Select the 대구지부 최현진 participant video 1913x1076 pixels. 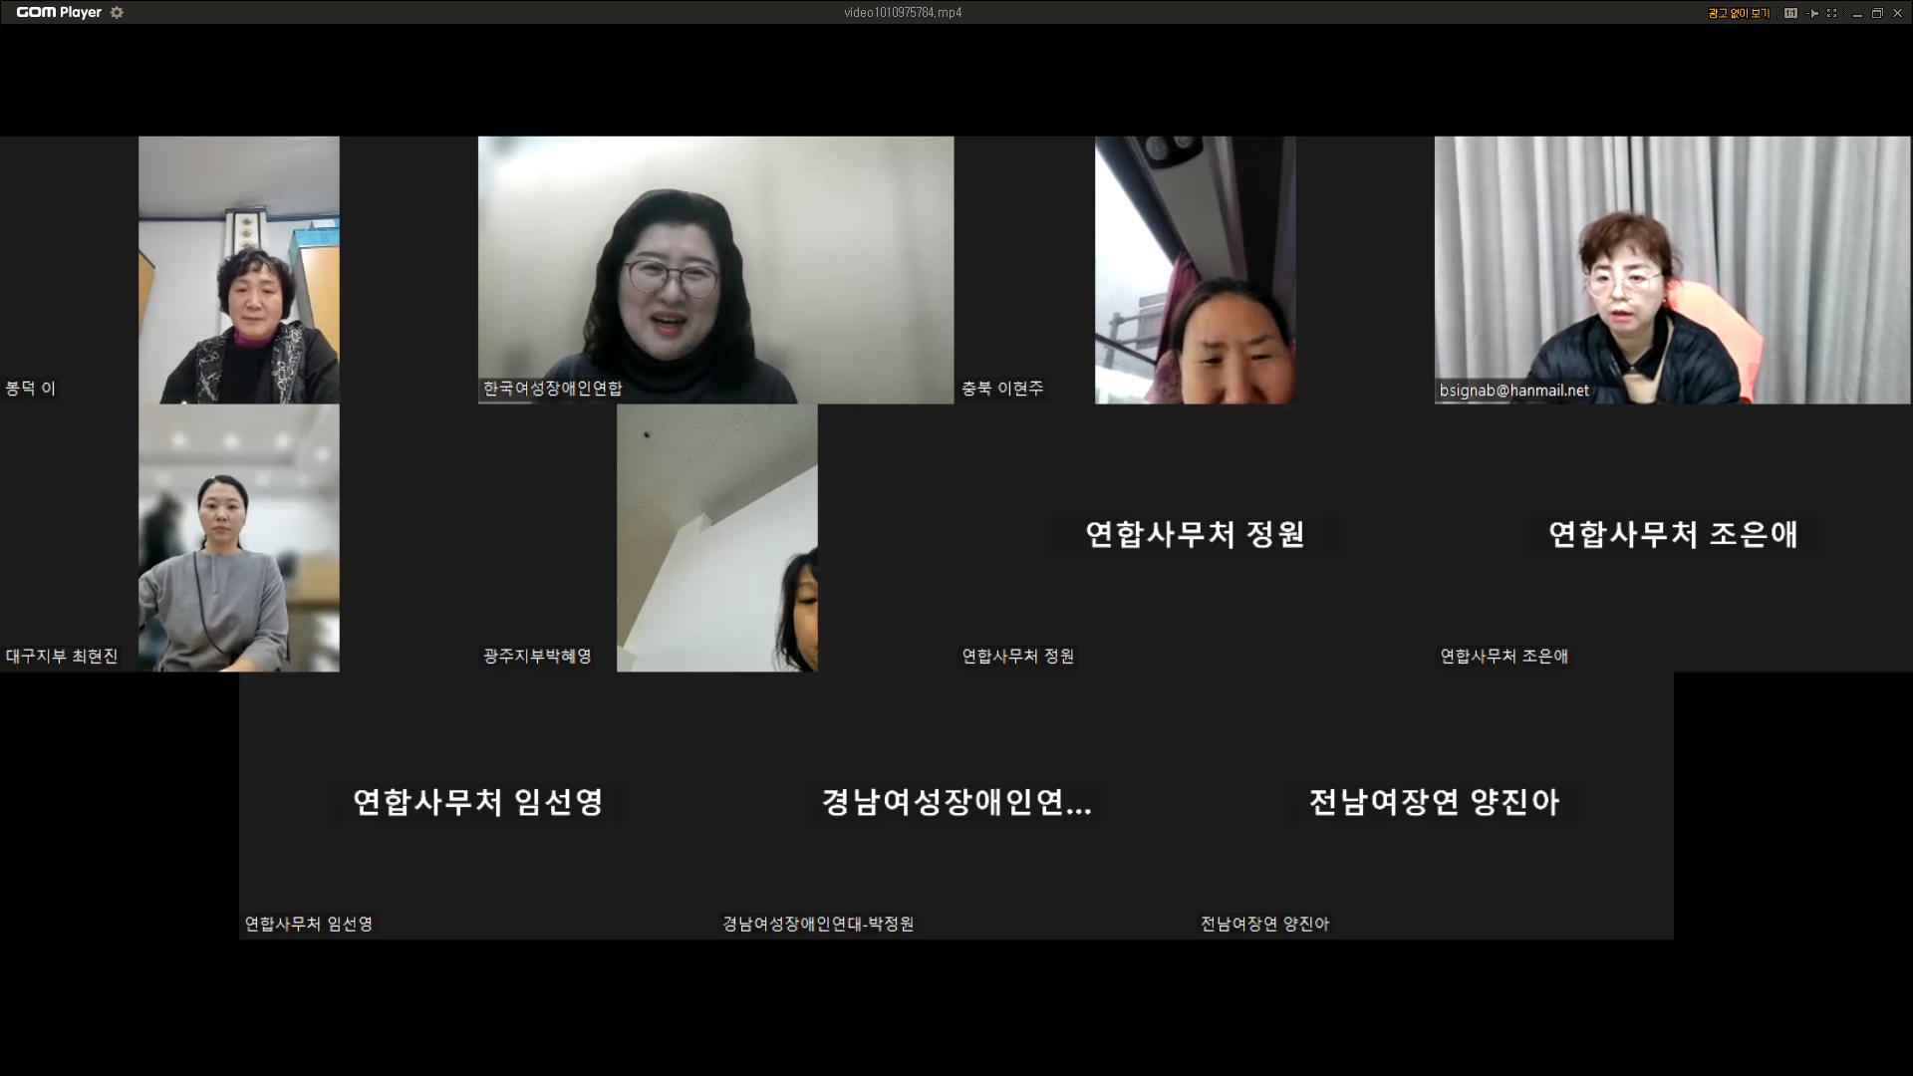[239, 538]
